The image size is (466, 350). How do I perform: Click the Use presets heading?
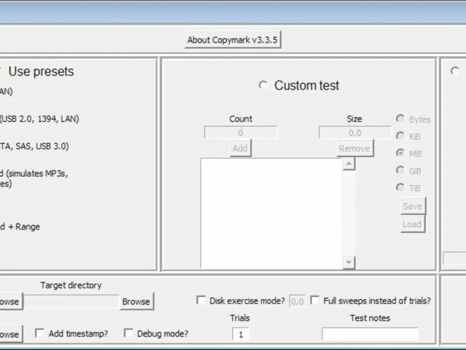coord(41,71)
